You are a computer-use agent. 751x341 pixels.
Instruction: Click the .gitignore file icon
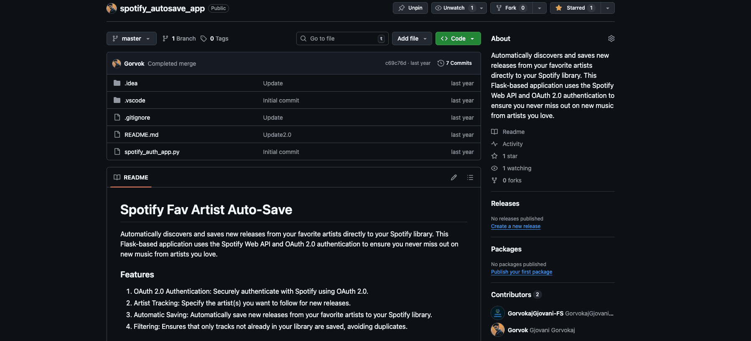coord(117,118)
